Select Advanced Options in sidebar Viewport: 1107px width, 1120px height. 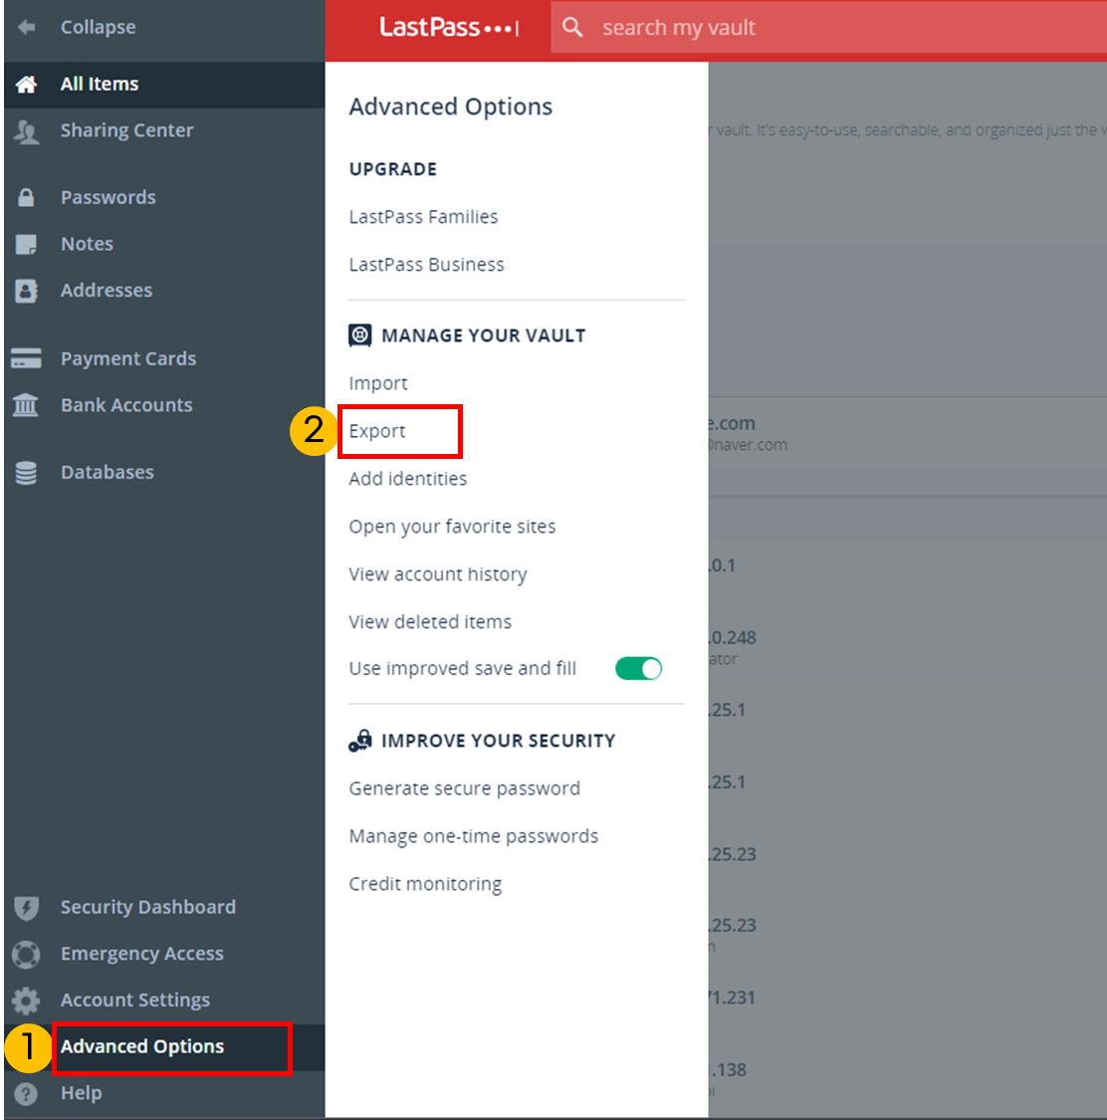(142, 1046)
